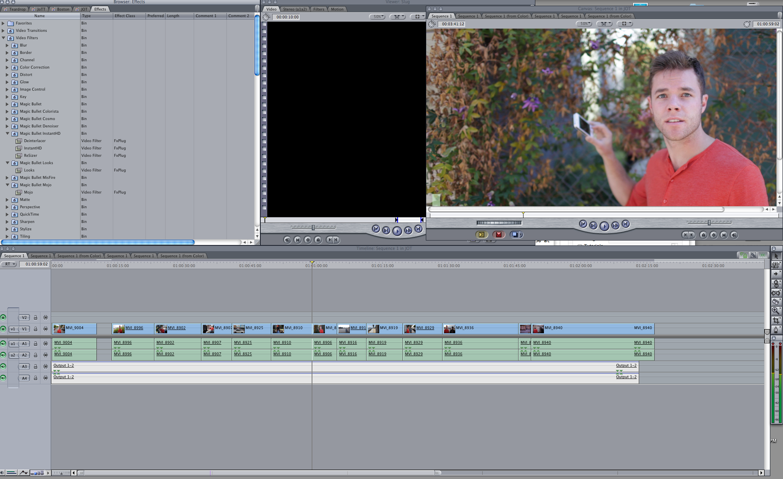Lock the V2 video track
The width and height of the screenshot is (783, 479).
(36, 318)
